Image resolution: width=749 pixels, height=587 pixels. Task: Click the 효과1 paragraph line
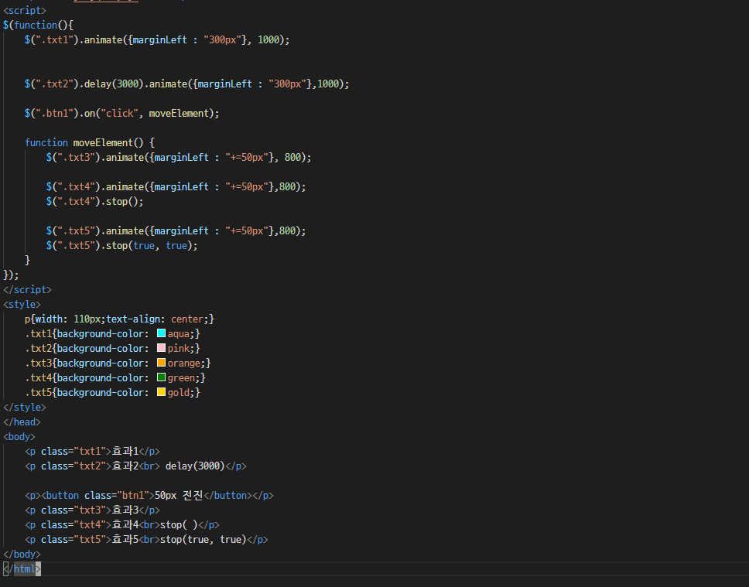pos(92,452)
